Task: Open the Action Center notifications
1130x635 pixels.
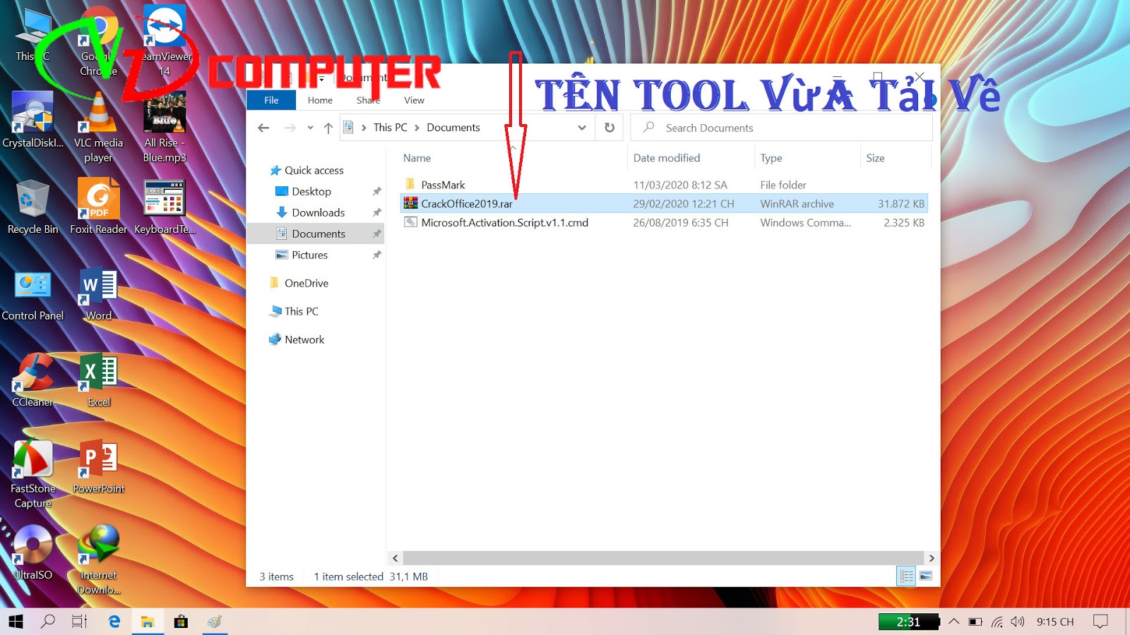Action: point(1100,622)
